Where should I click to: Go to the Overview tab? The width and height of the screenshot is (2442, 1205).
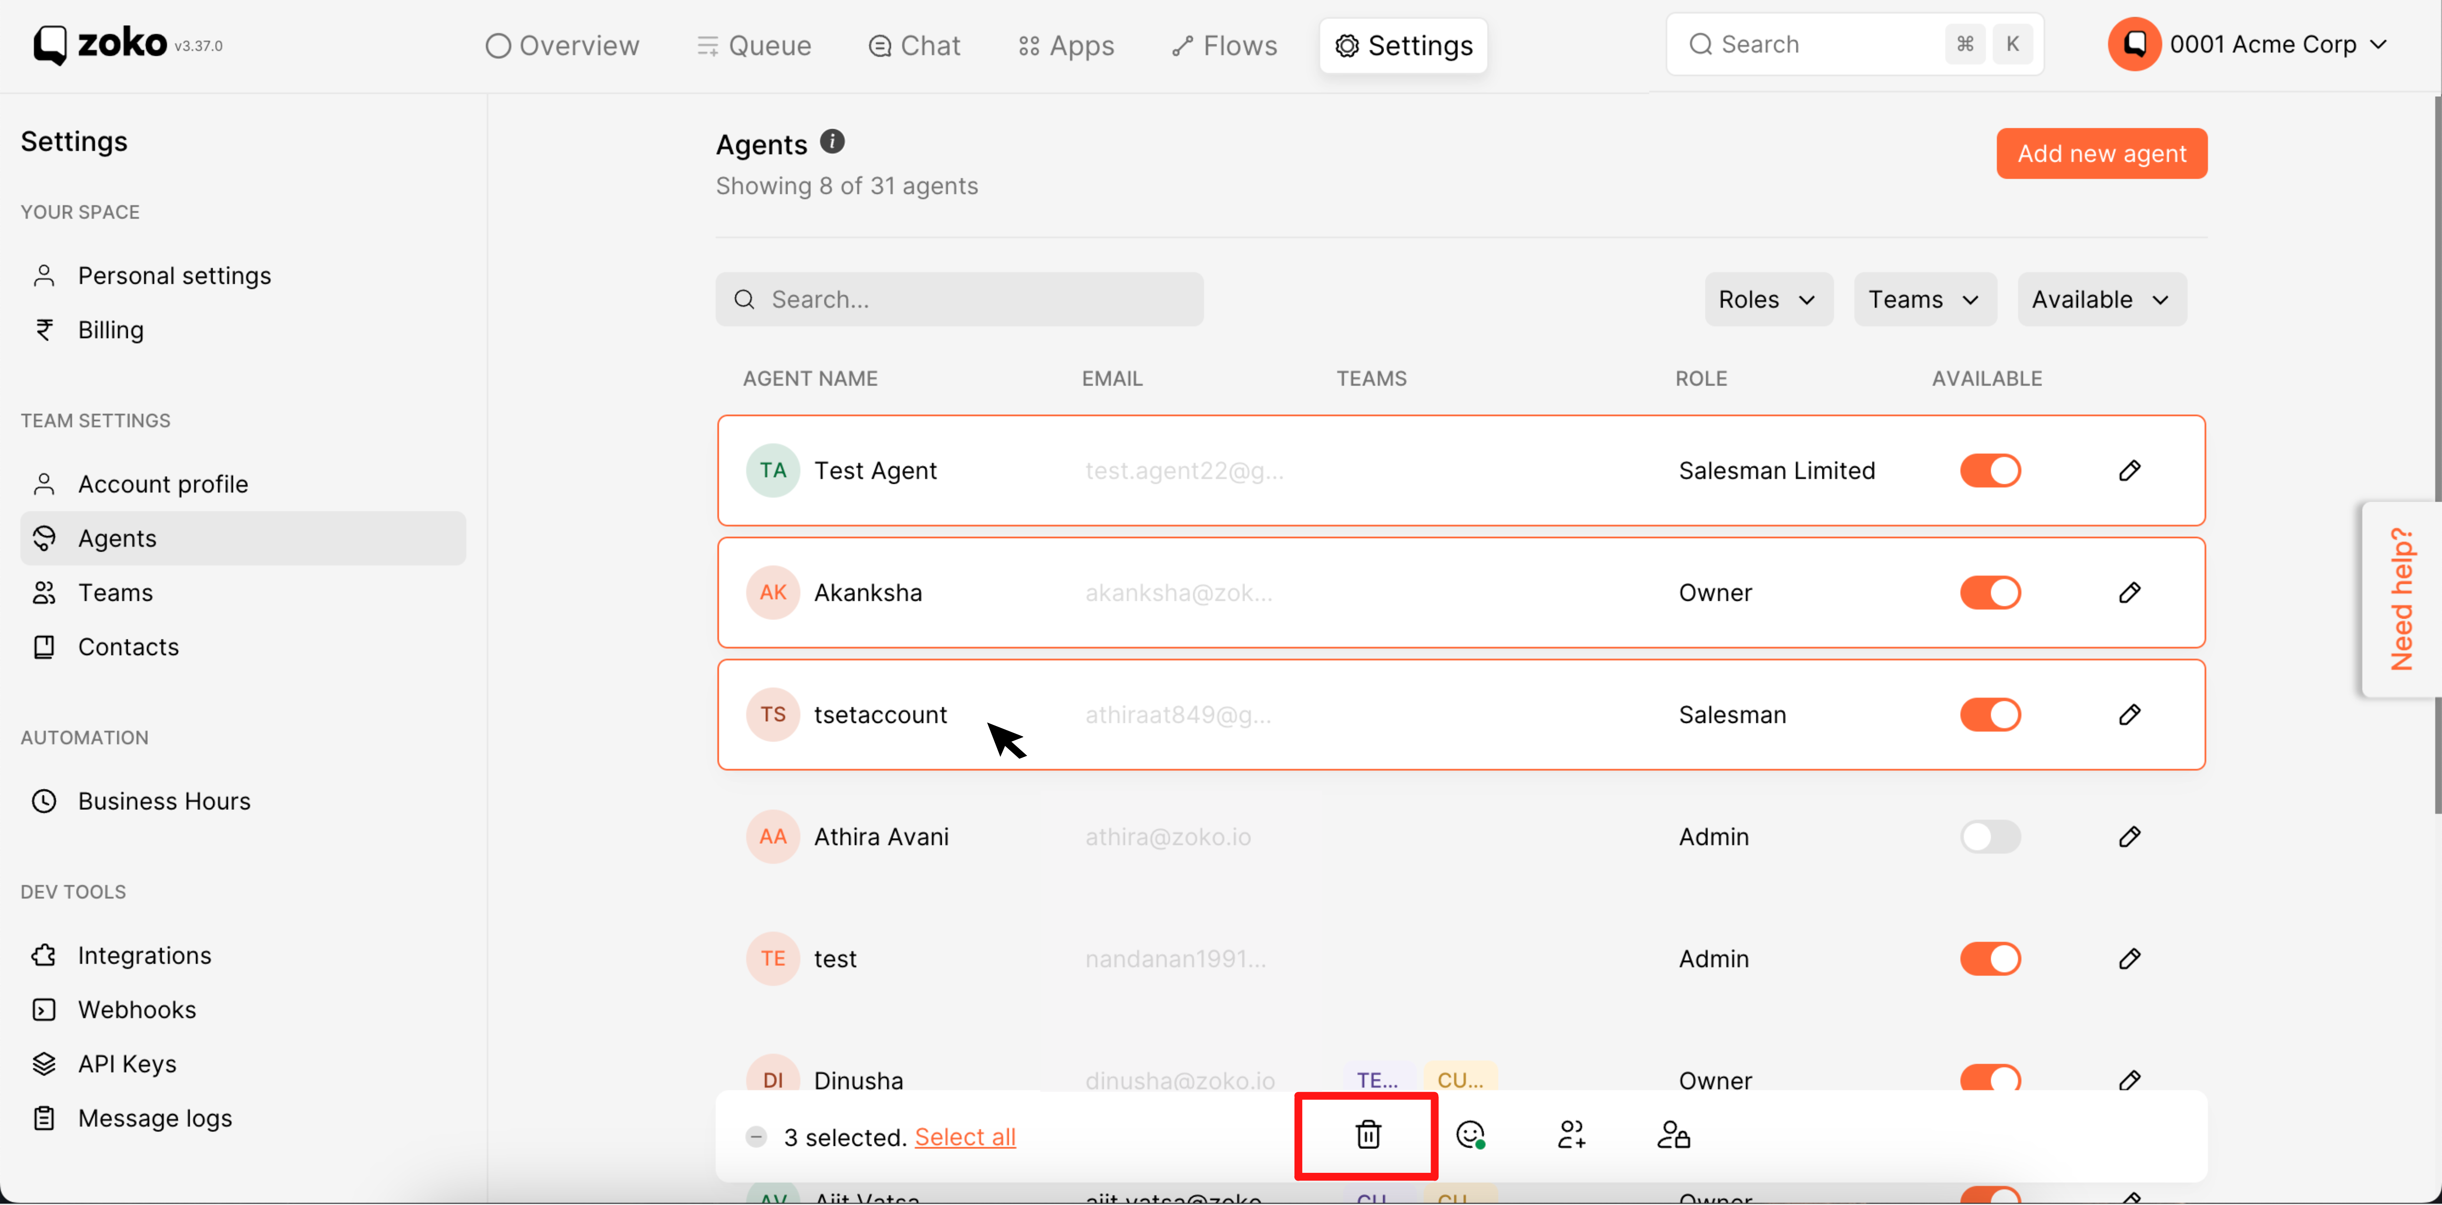click(562, 46)
